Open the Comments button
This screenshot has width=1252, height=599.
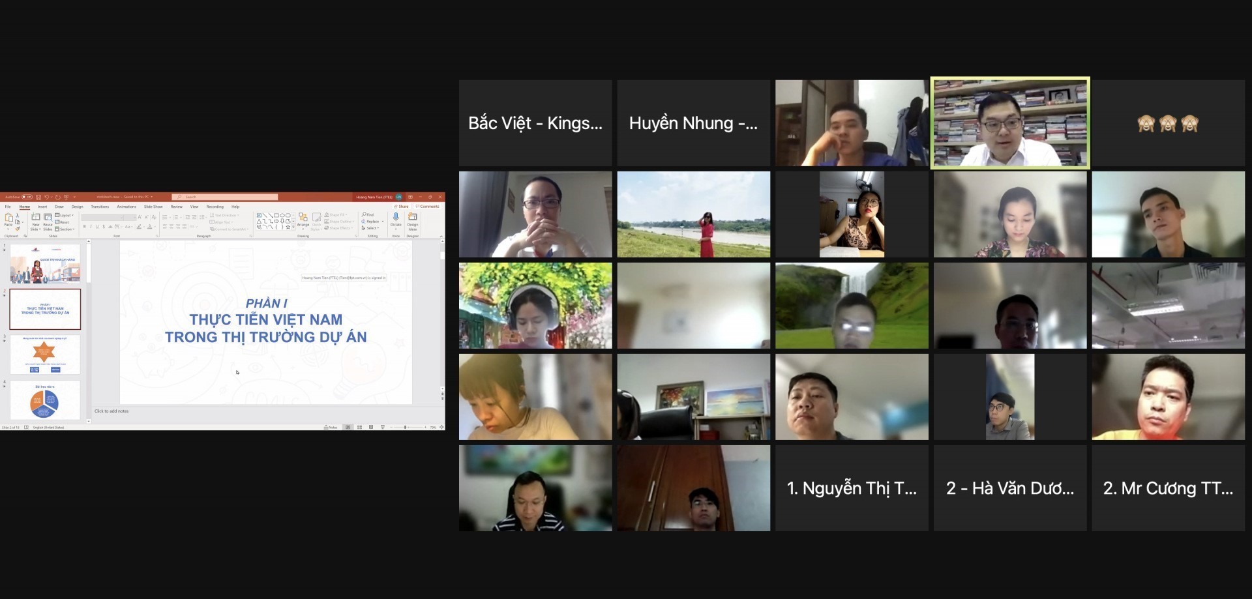tap(428, 207)
